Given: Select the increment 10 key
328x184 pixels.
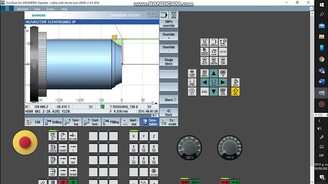Looking at the screenshot, I should tap(63, 160).
